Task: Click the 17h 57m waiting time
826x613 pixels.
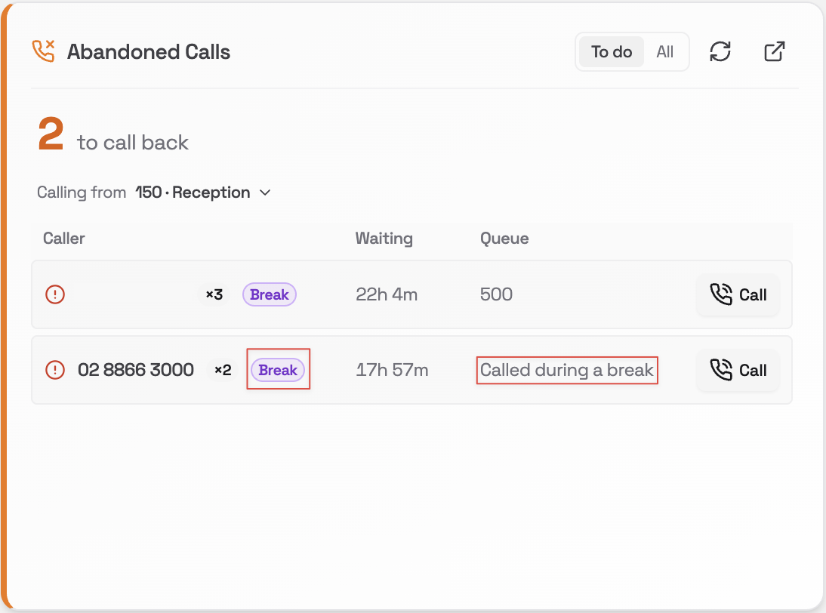Action: point(392,370)
